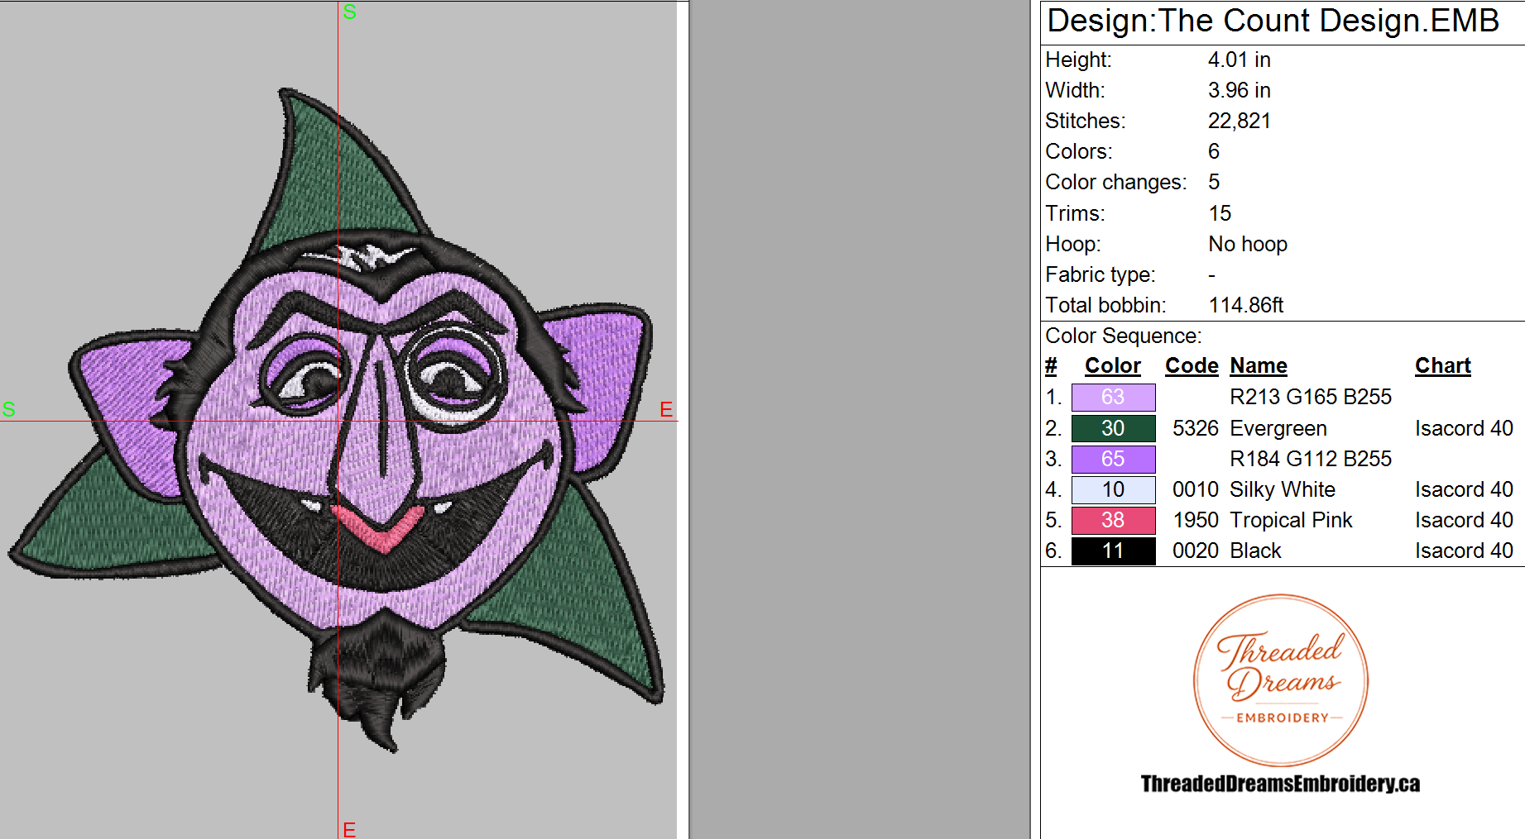Screen dimensions: 1525x839
Task: Click the Tropical Pink thread name
Action: [x=1291, y=520]
